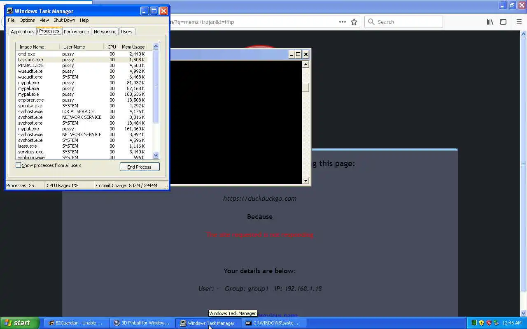Select spoolsv.exe process row

(82, 106)
